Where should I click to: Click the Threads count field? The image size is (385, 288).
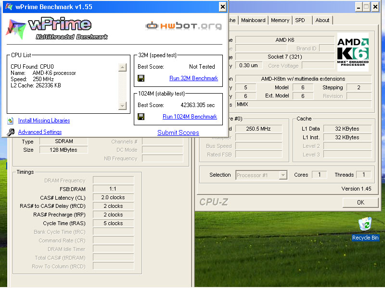pyautogui.click(x=364, y=175)
